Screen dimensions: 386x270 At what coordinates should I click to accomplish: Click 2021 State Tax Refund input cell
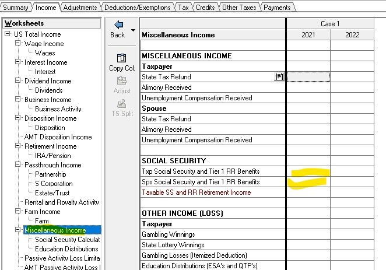(x=308, y=77)
